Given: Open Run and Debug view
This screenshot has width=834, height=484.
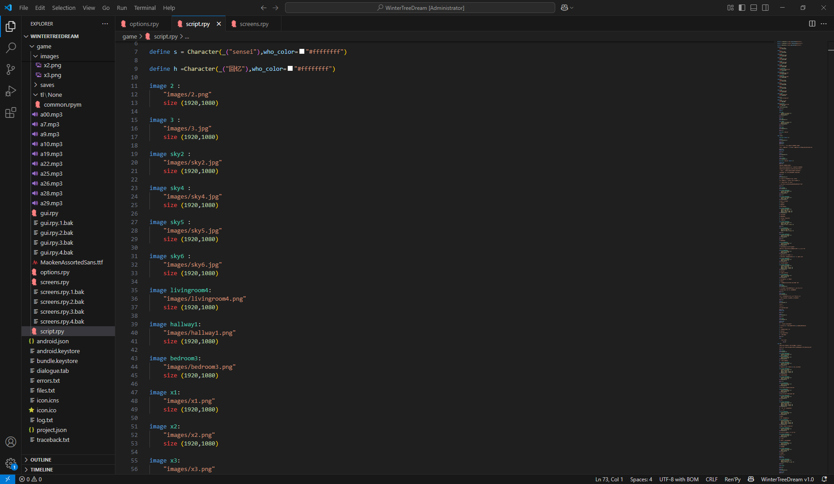Looking at the screenshot, I should [11, 91].
